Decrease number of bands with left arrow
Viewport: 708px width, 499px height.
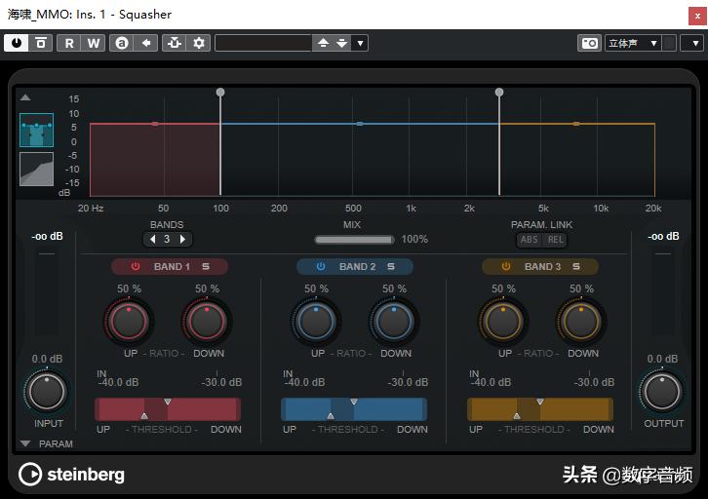pos(152,239)
